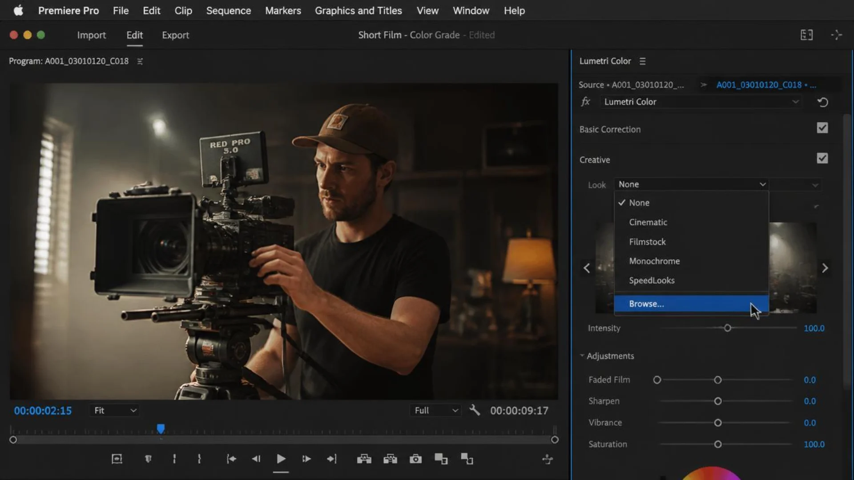Click the Intensity slider handle
The width and height of the screenshot is (854, 480).
(x=728, y=328)
